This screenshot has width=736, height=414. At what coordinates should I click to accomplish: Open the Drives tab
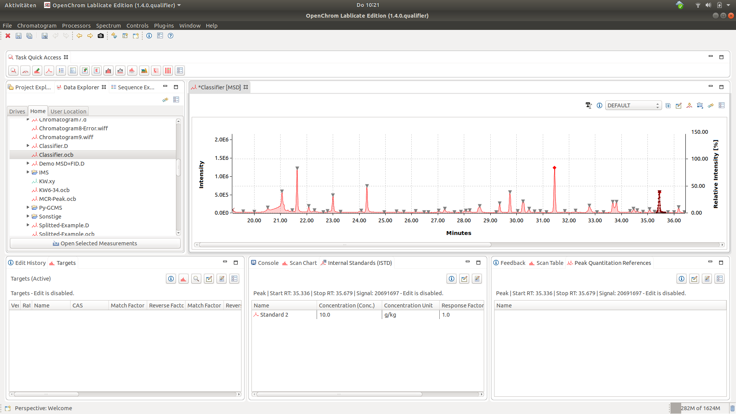click(x=17, y=112)
